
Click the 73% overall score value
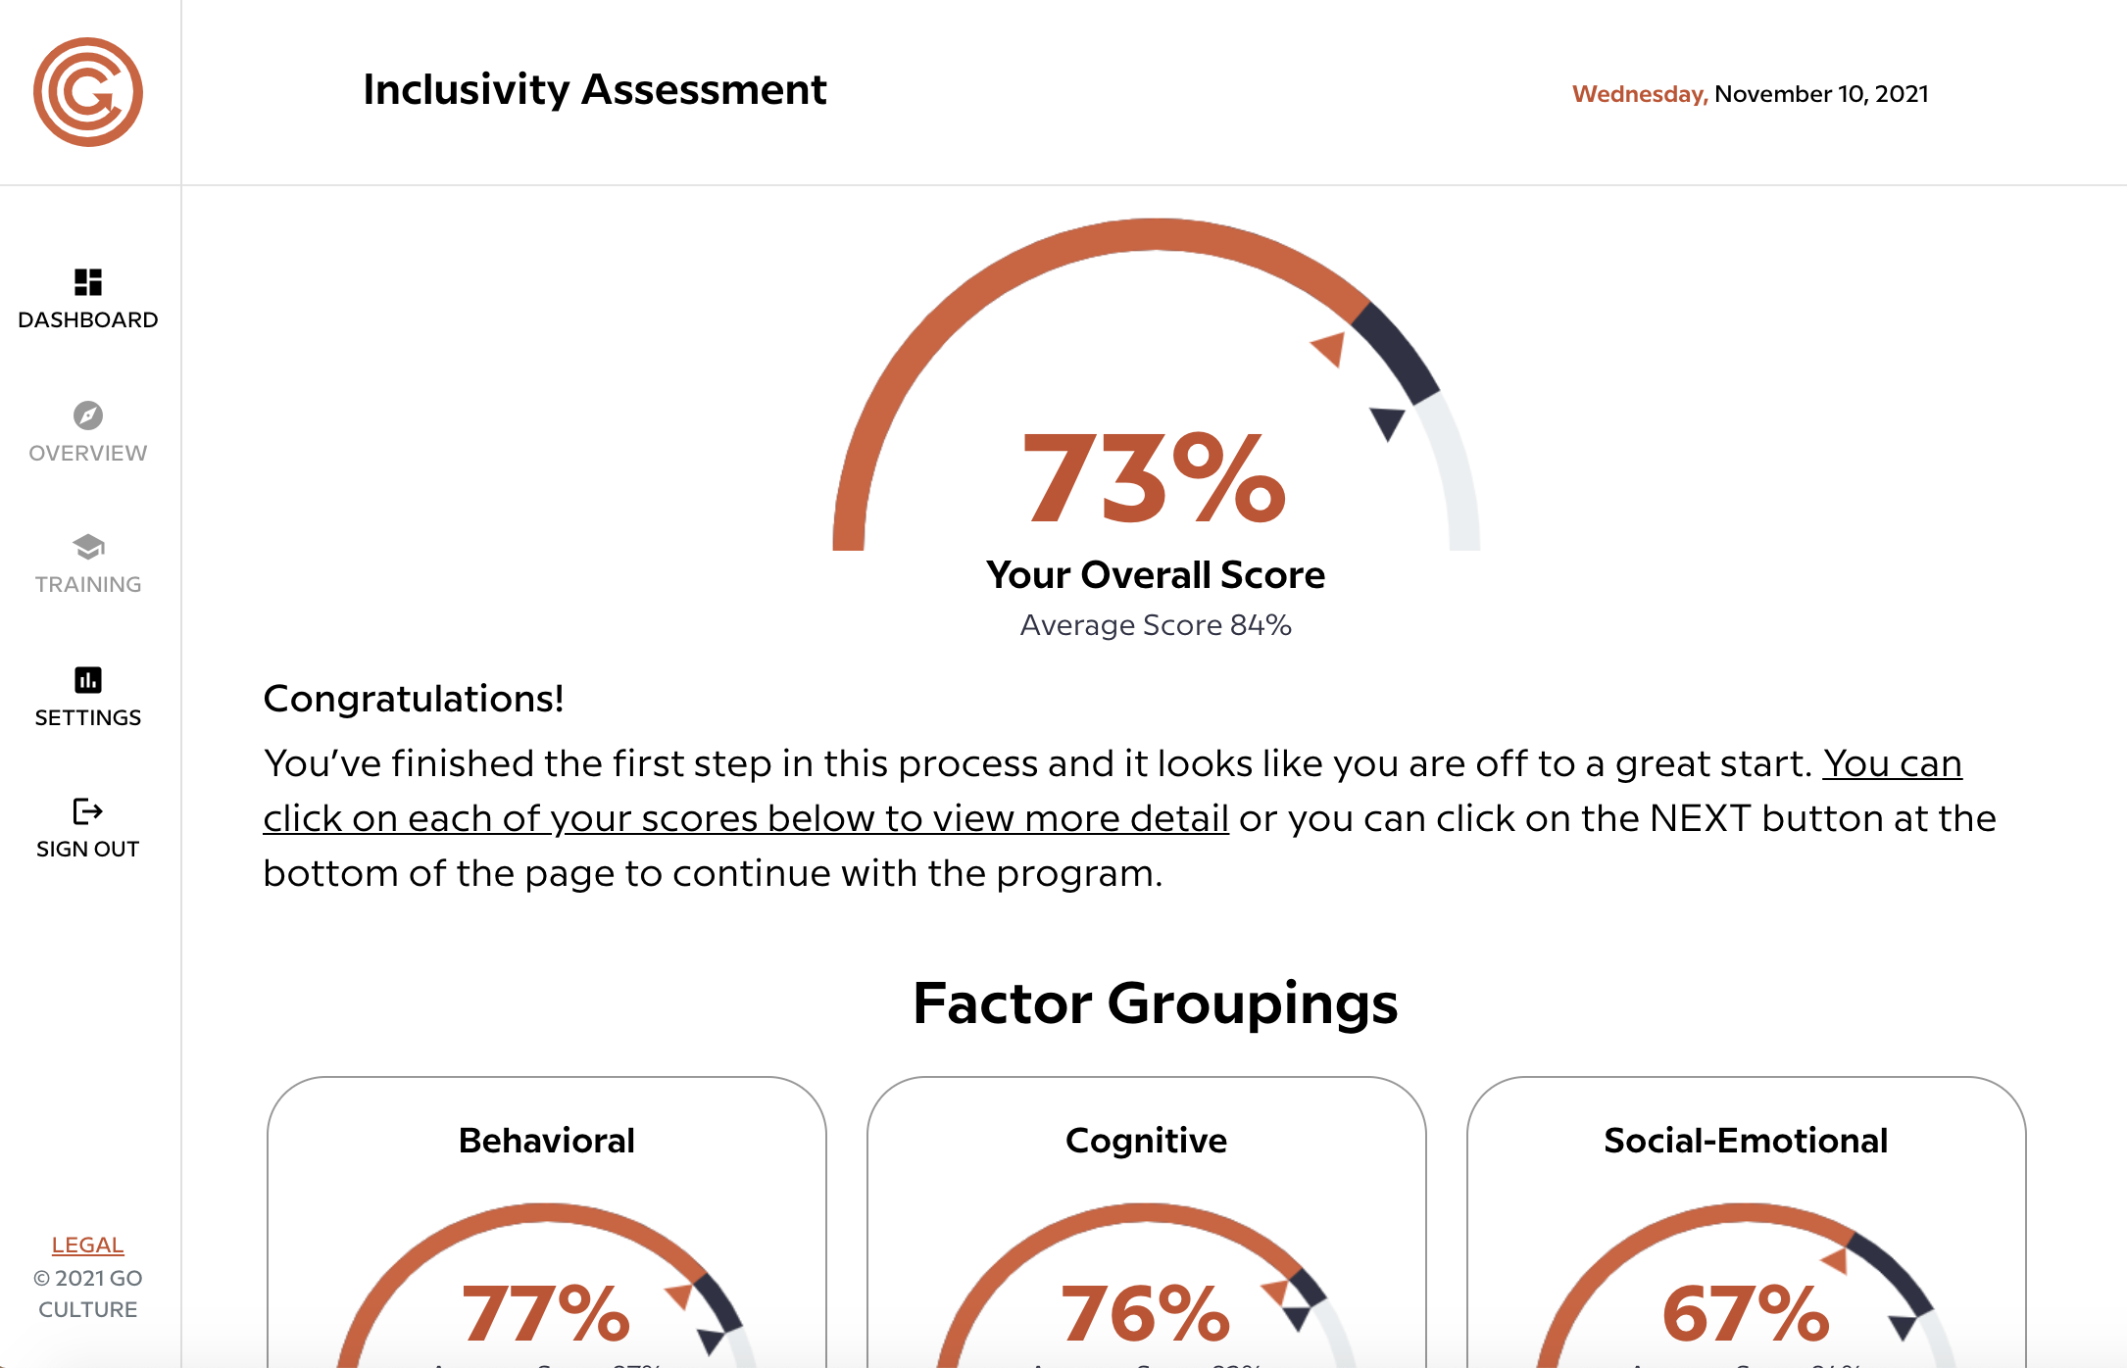click(1154, 479)
